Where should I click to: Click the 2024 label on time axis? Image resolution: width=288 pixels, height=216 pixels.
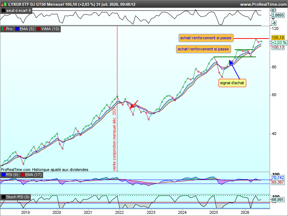tap(183, 213)
